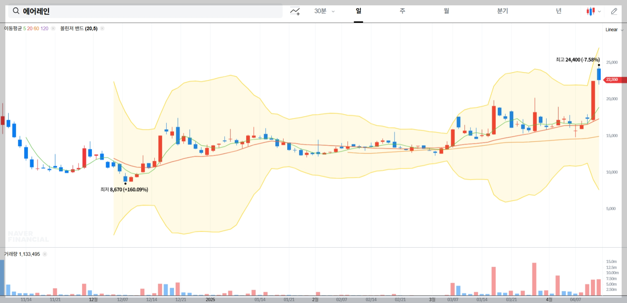Viewport: 627px width, 303px height.
Task: Click the 최고 24,400 (-7.58%) annotation
Action: coord(577,60)
